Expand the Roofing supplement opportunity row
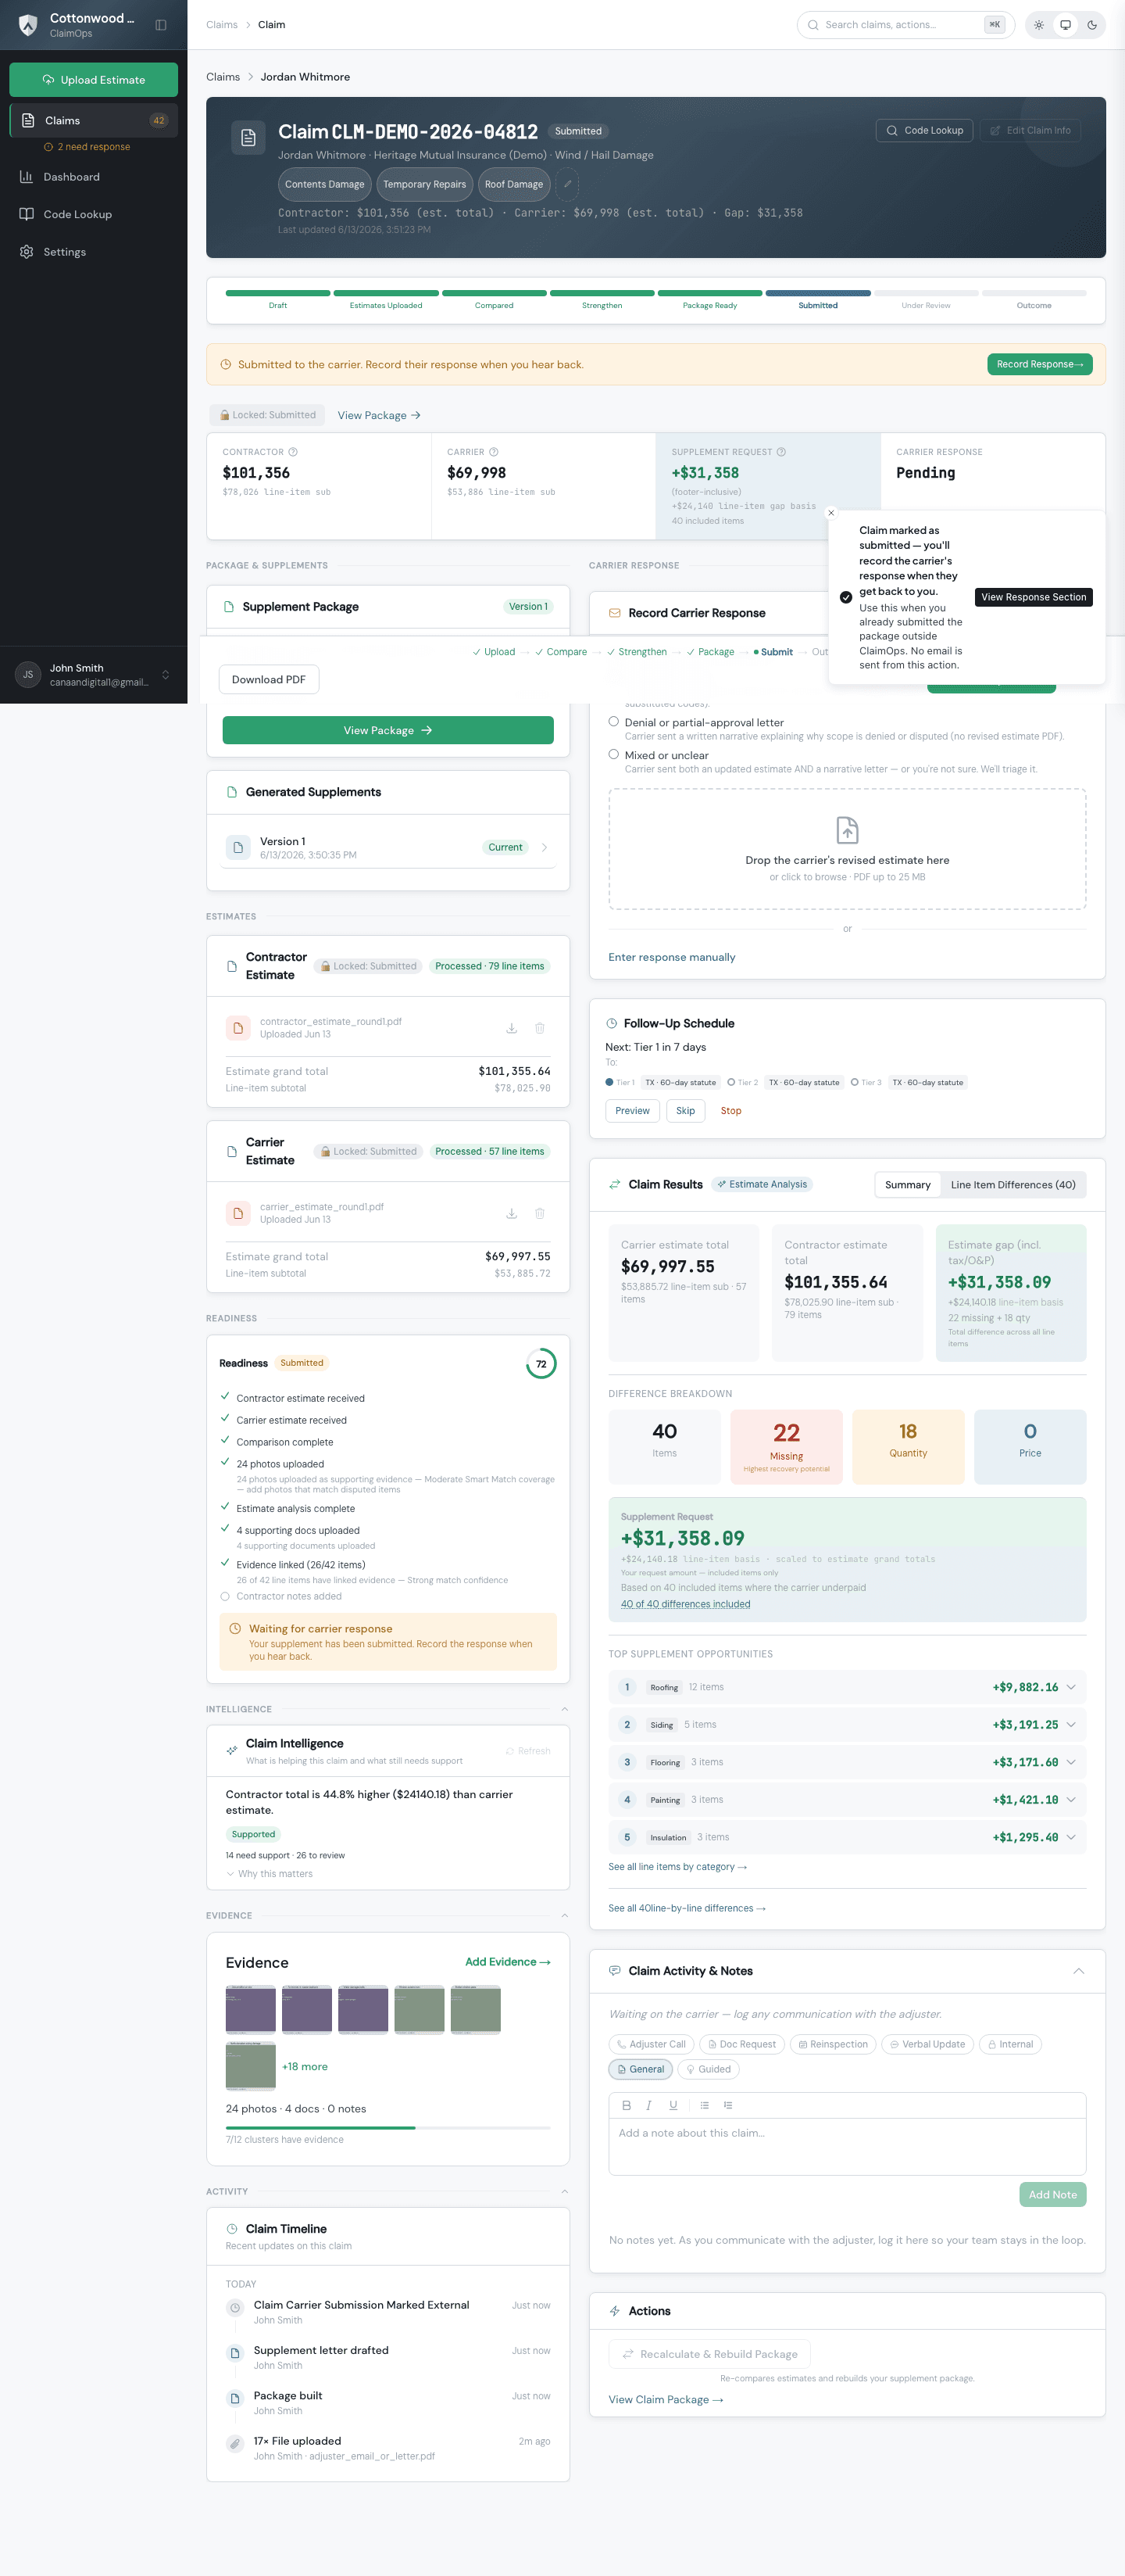The width and height of the screenshot is (1125, 2576). point(847,1687)
